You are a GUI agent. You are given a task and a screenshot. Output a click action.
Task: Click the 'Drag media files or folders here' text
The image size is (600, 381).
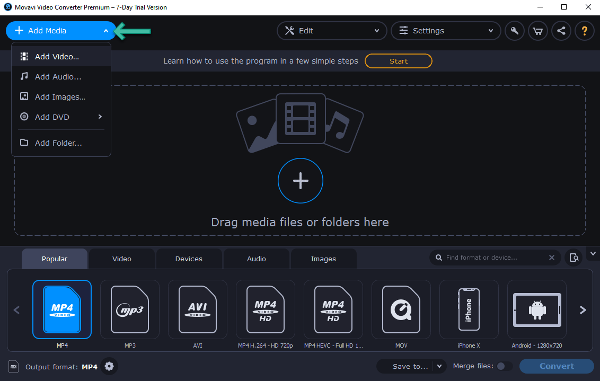pyautogui.click(x=300, y=222)
